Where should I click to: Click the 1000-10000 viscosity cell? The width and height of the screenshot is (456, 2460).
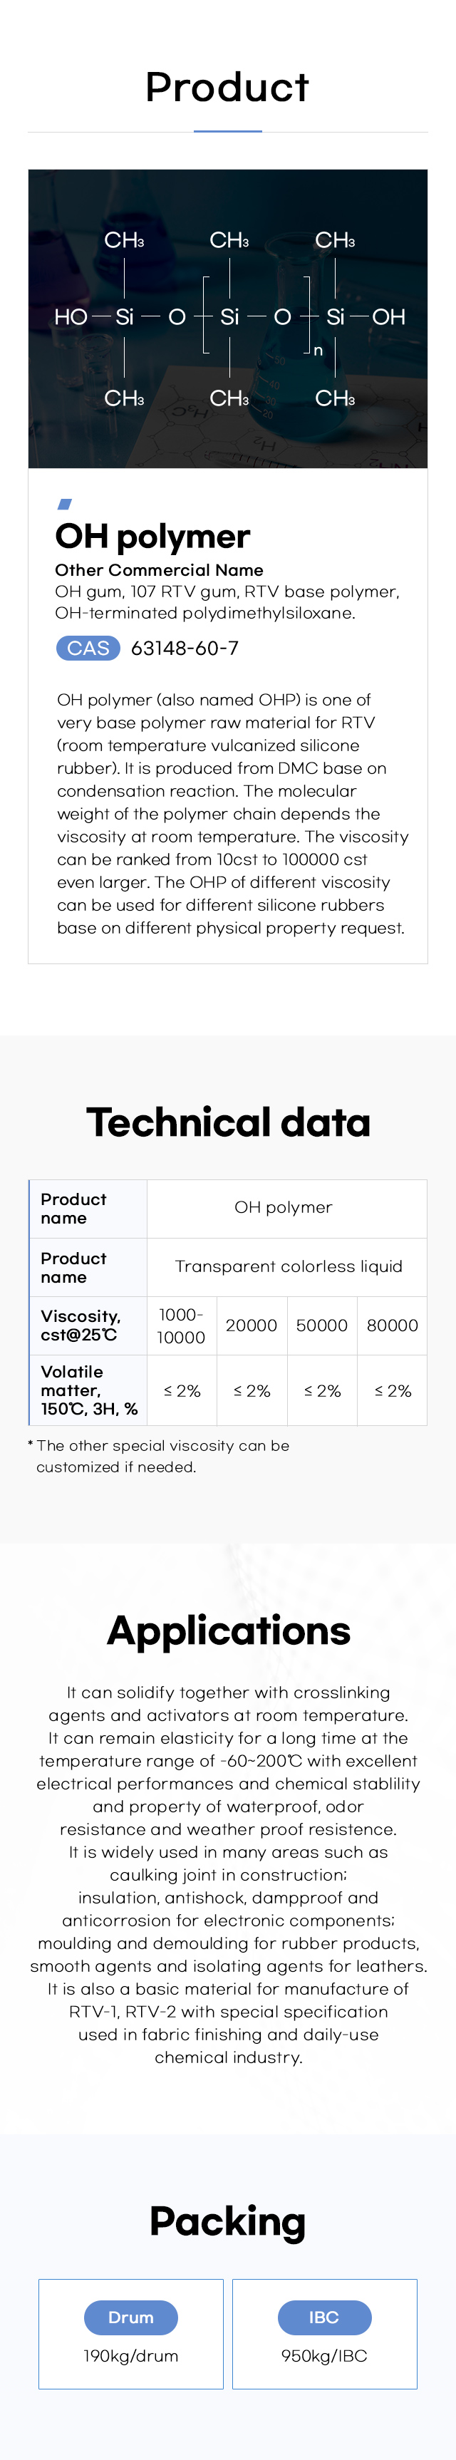point(181,1325)
